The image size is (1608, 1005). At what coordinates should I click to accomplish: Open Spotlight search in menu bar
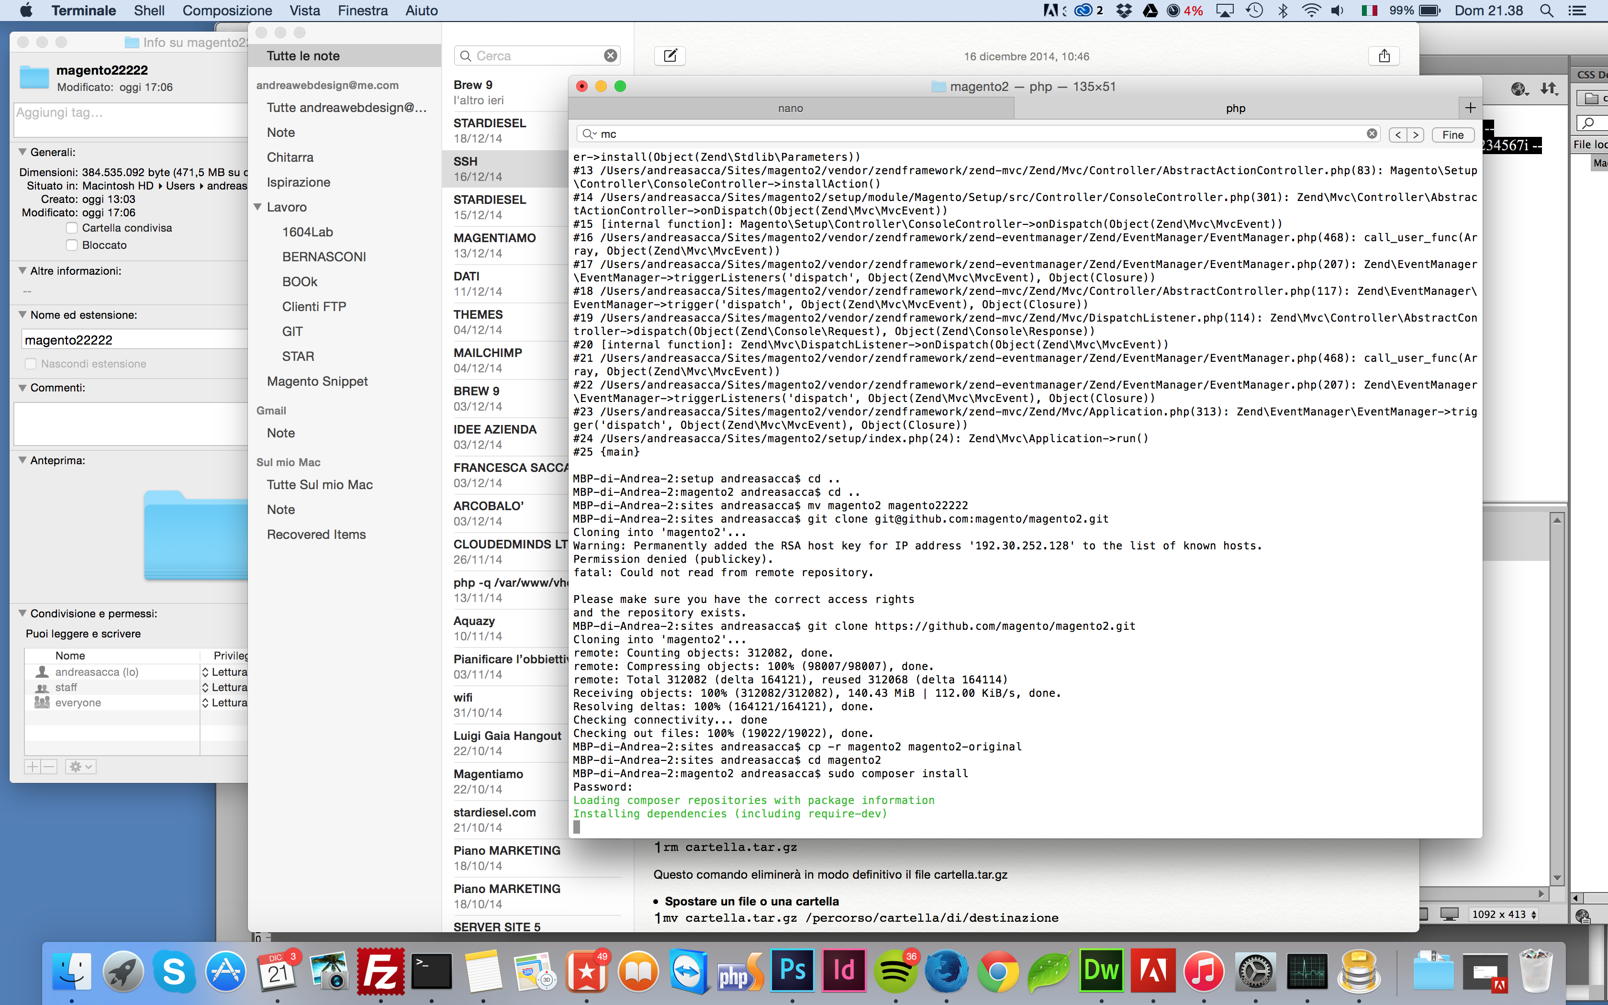tap(1546, 11)
